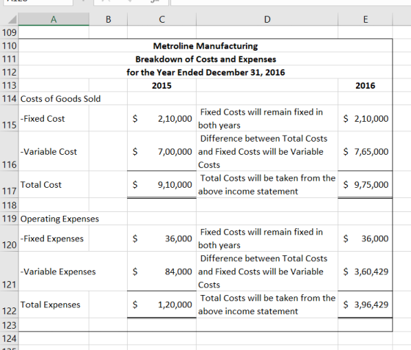This screenshot has width=411, height=350.
Task: Select the 2016 column heading cell
Action: (365, 86)
